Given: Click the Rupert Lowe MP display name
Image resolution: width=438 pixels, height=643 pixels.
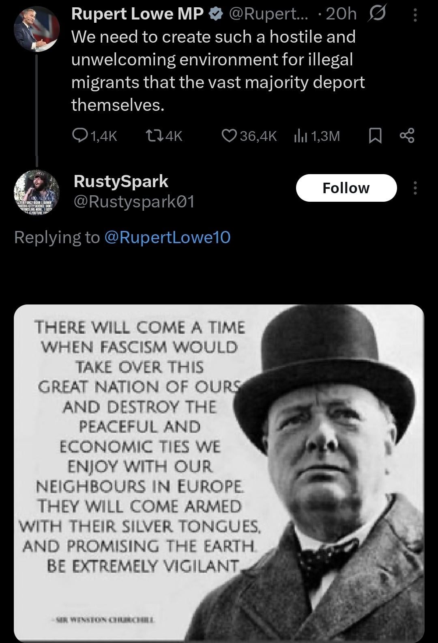Looking at the screenshot, I should point(137,14).
